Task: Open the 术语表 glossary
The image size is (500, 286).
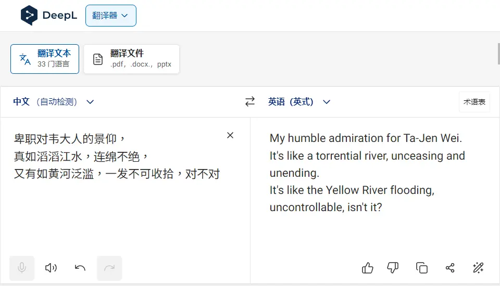Action: [474, 102]
